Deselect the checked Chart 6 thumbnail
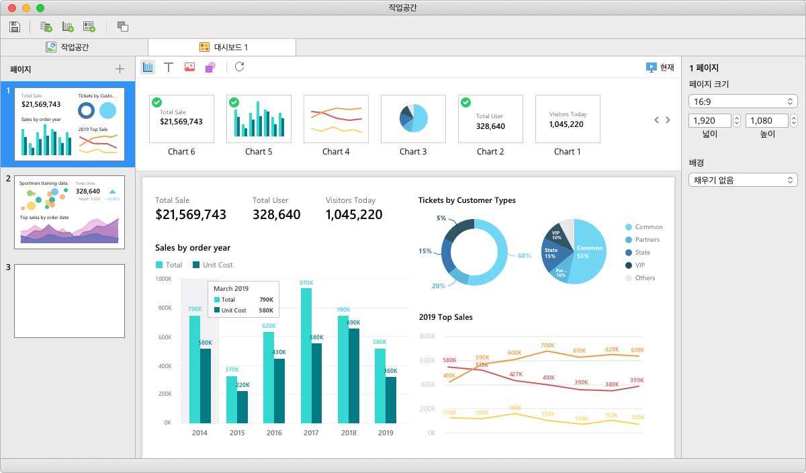 [157, 102]
